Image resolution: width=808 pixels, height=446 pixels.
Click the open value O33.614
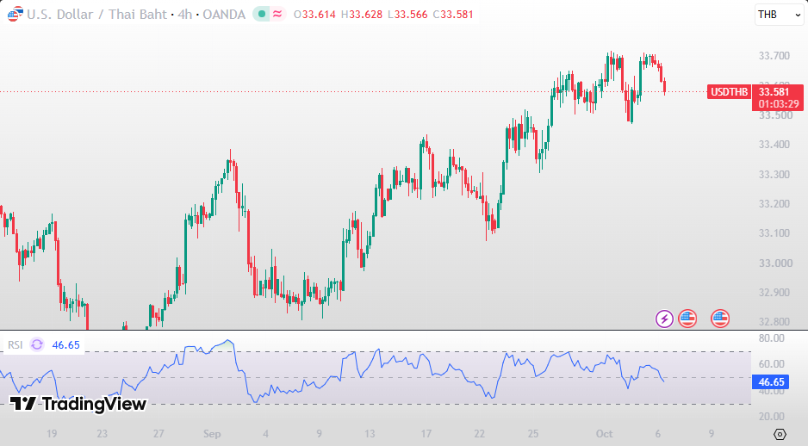click(x=314, y=15)
